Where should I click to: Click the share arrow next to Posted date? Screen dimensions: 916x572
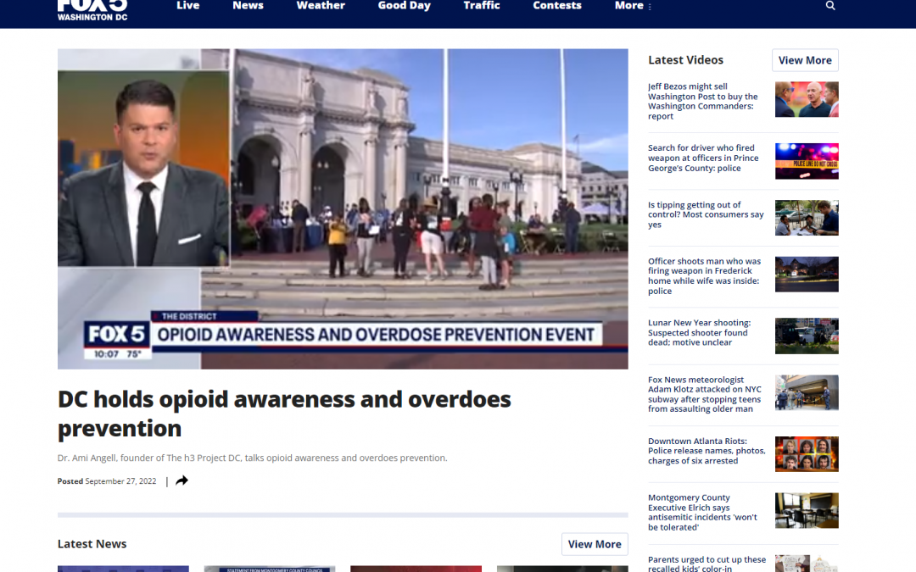tap(181, 480)
